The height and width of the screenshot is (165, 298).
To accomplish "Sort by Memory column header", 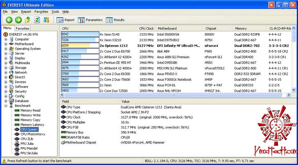I will pos(250,29).
